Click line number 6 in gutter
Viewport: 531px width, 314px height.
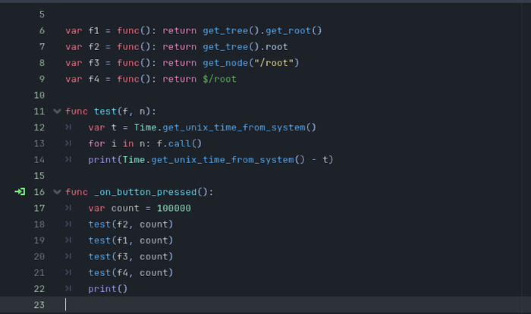[42, 30]
